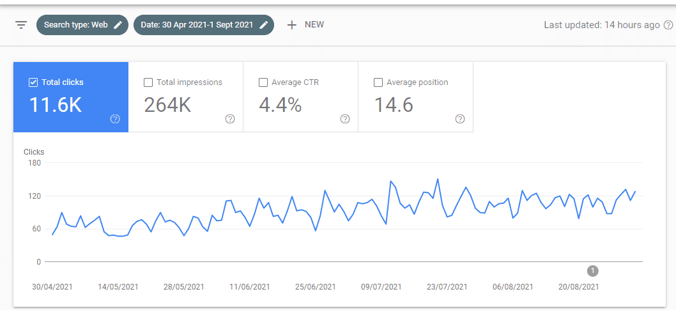The width and height of the screenshot is (676, 310).
Task: Click the 180 y-axis label
Action: click(35, 163)
